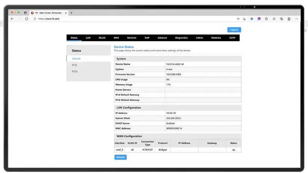
Task: Click the Refresh button below WAN table
Action: (x=121, y=157)
